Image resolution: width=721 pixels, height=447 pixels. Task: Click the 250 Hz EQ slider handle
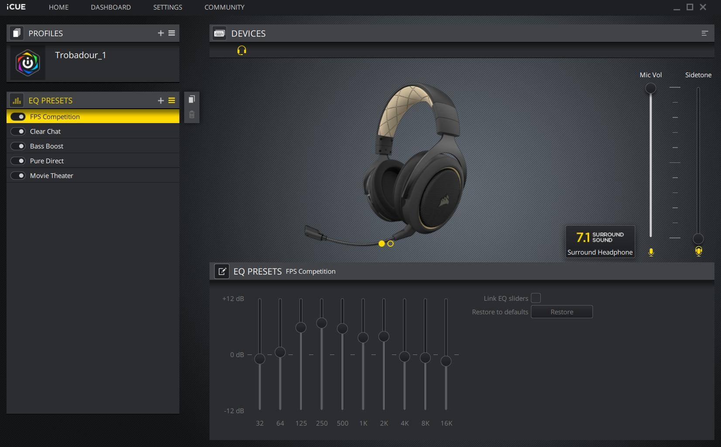point(322,323)
